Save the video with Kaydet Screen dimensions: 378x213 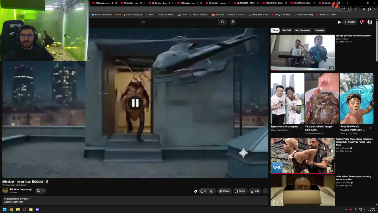pos(240,191)
